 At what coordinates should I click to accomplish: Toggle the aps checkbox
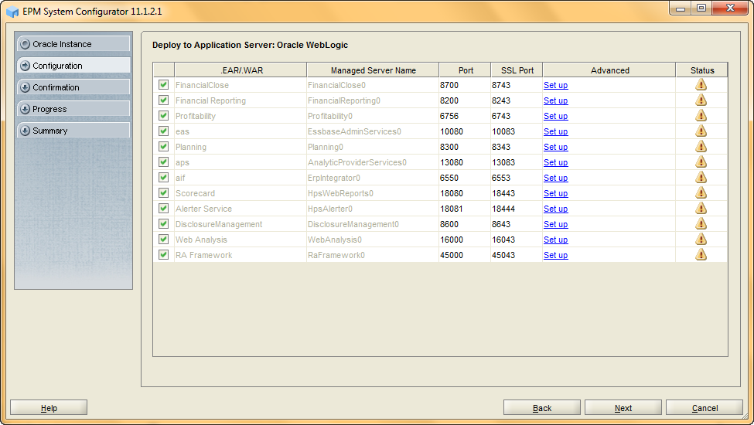click(163, 162)
